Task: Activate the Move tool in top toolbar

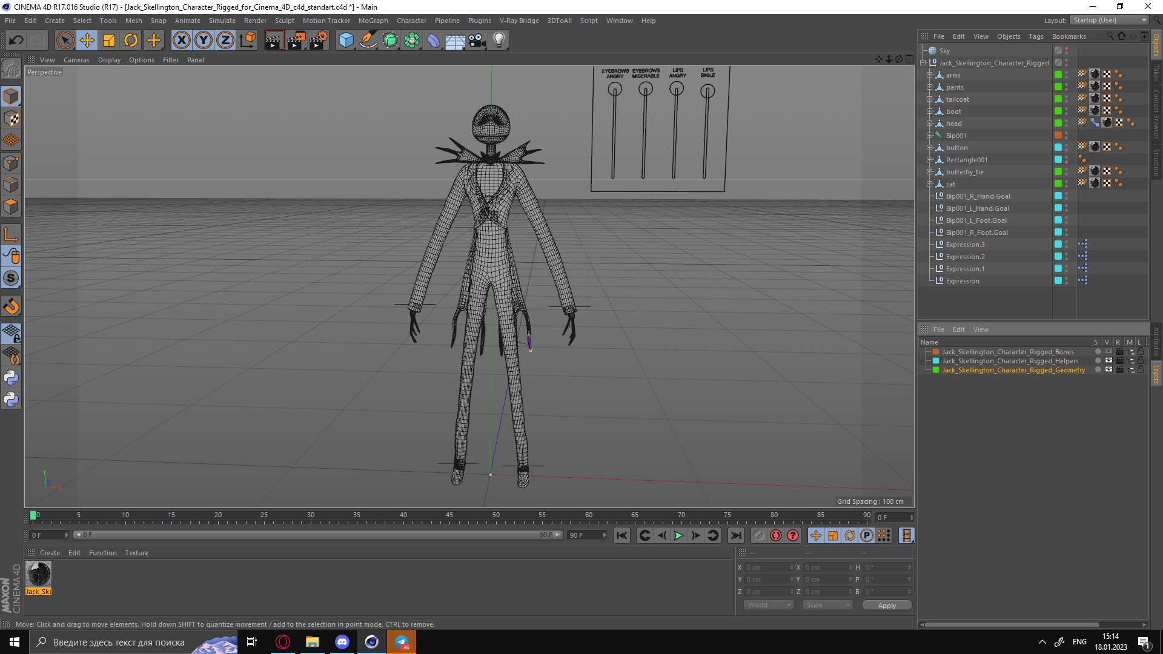Action: click(87, 41)
